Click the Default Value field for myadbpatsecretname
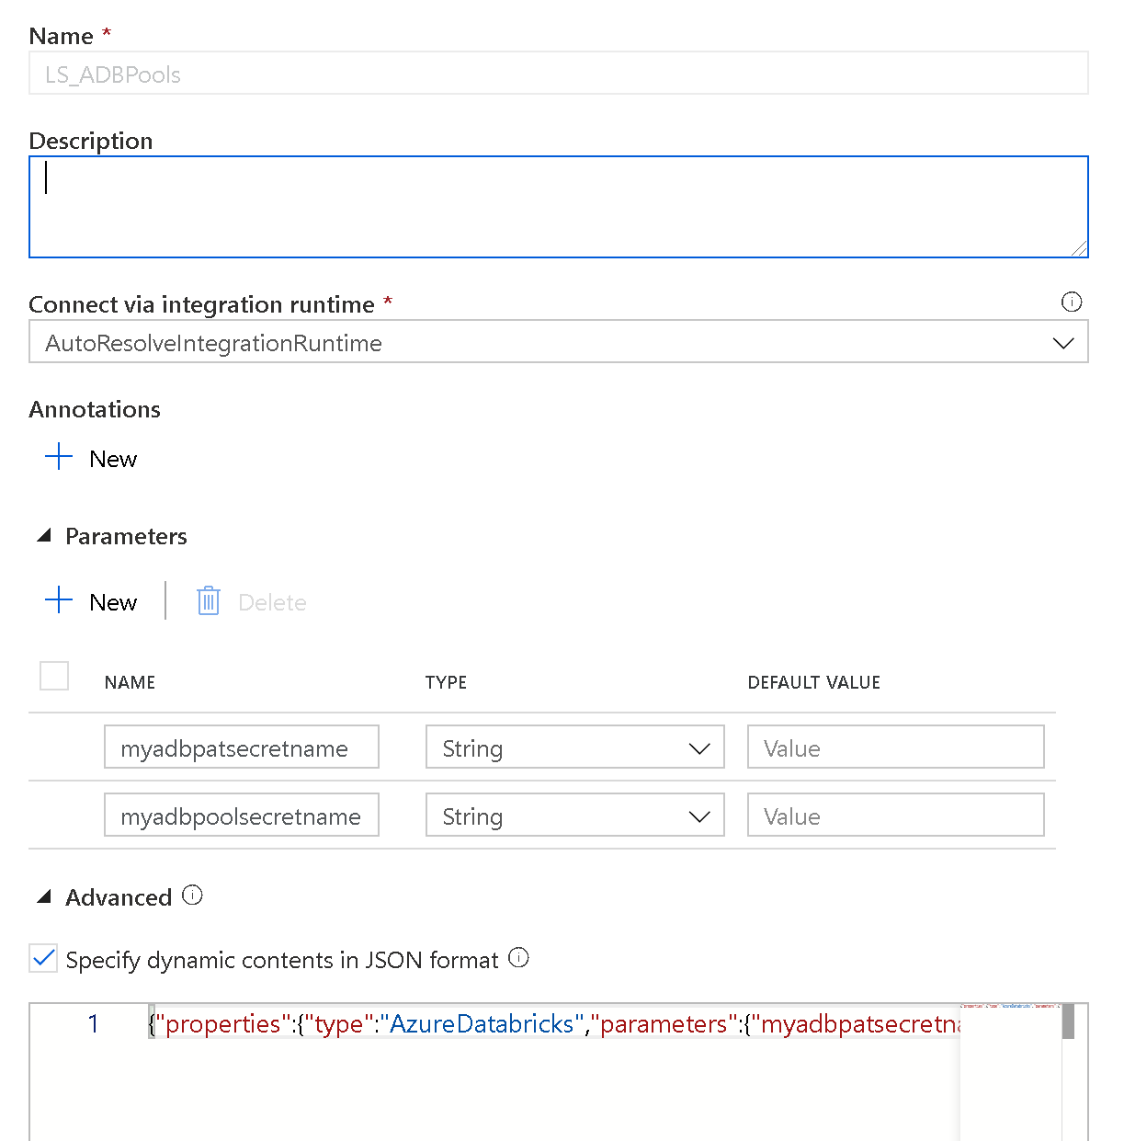The width and height of the screenshot is (1124, 1141). (895, 747)
